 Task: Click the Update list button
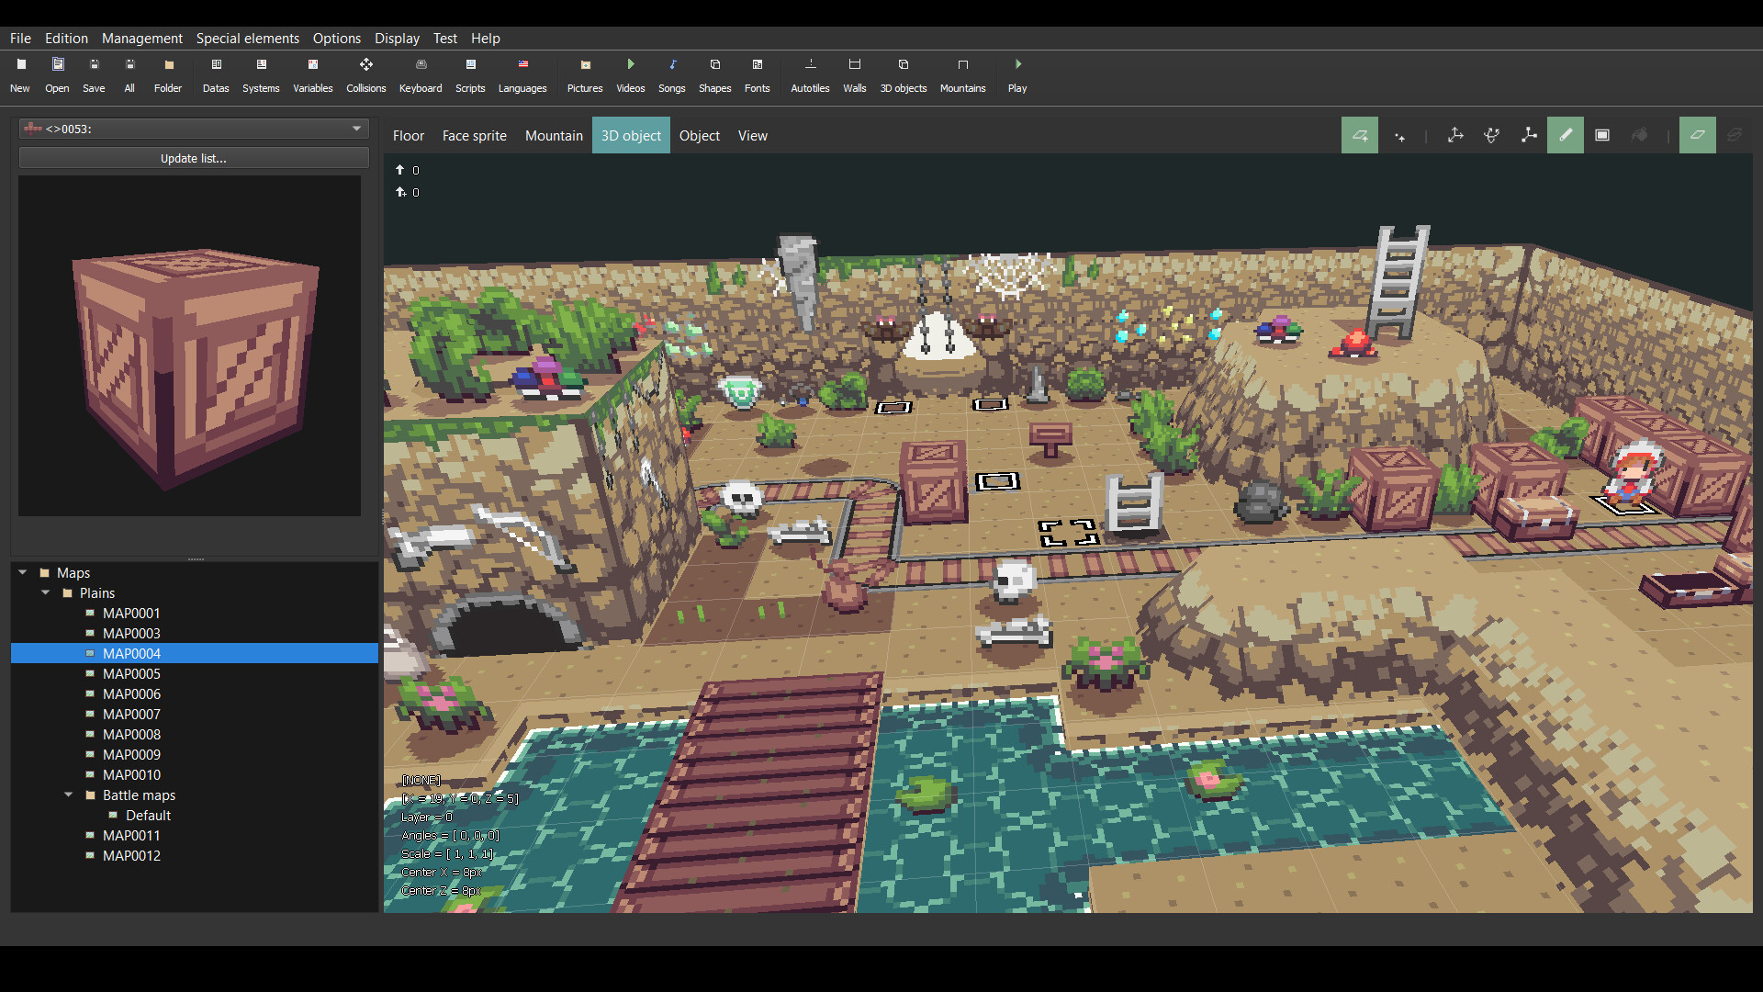point(193,157)
